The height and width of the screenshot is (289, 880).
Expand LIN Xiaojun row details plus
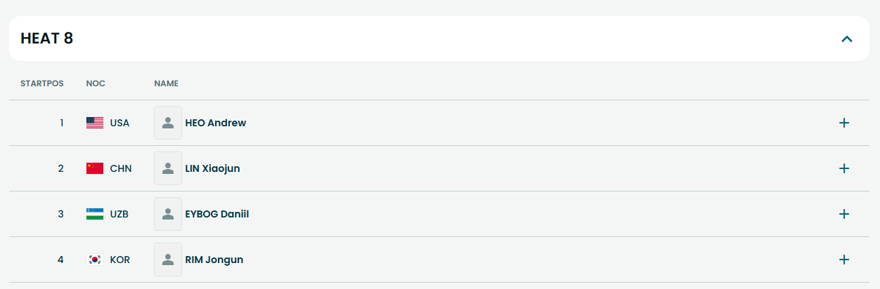(x=844, y=168)
